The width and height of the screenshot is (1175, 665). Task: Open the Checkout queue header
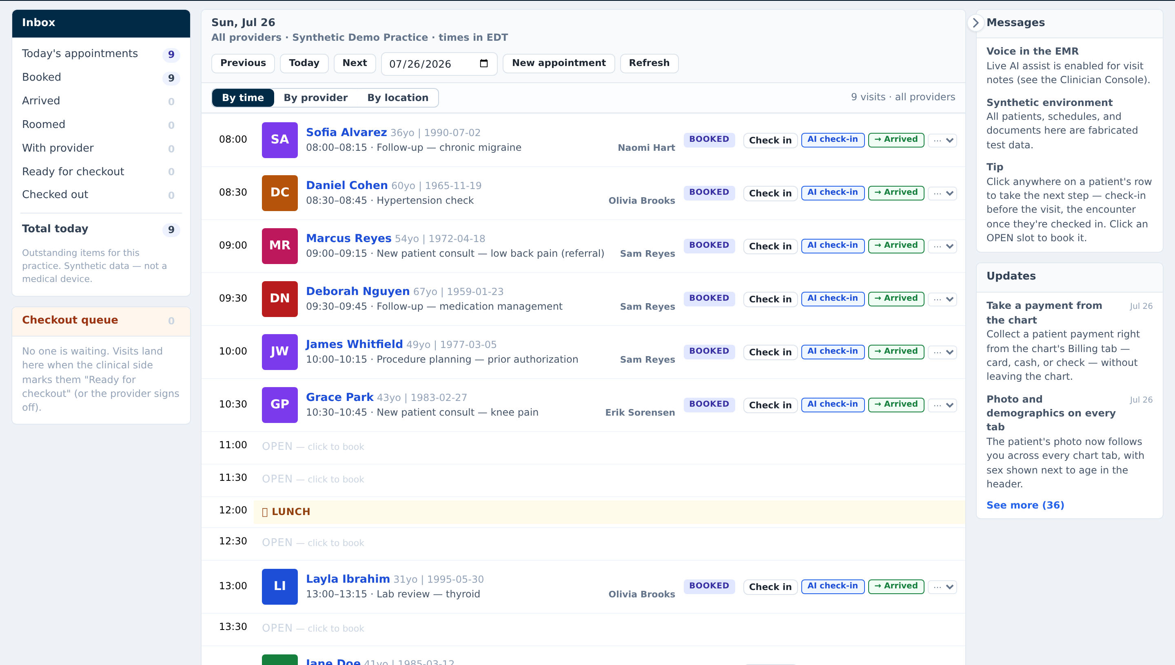pyautogui.click(x=101, y=321)
